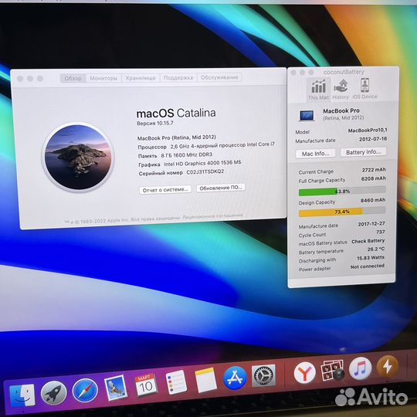Select serial number C02J31TSDKQ2 text
The width and height of the screenshot is (417, 417).
point(205,171)
